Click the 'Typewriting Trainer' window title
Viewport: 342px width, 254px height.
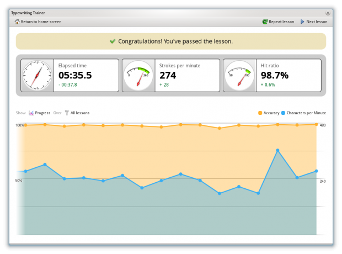[28, 13]
